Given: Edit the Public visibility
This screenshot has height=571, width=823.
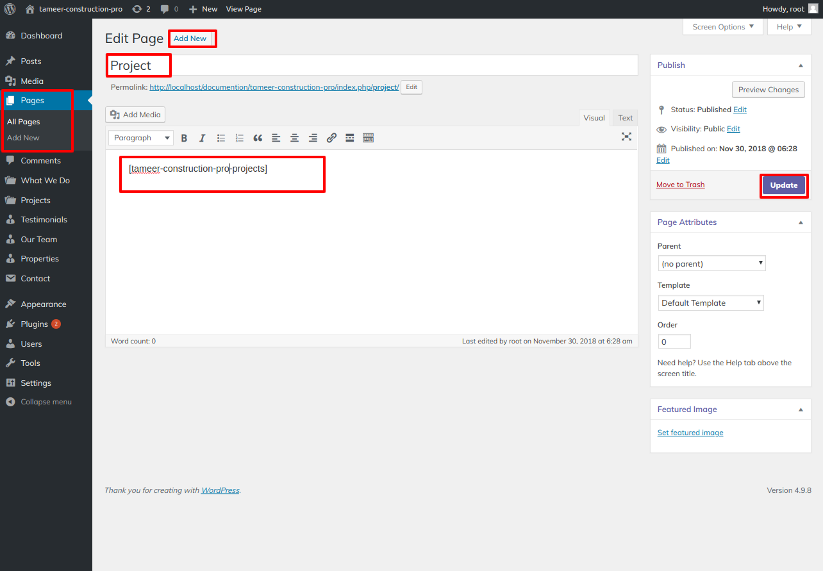Looking at the screenshot, I should coord(733,129).
